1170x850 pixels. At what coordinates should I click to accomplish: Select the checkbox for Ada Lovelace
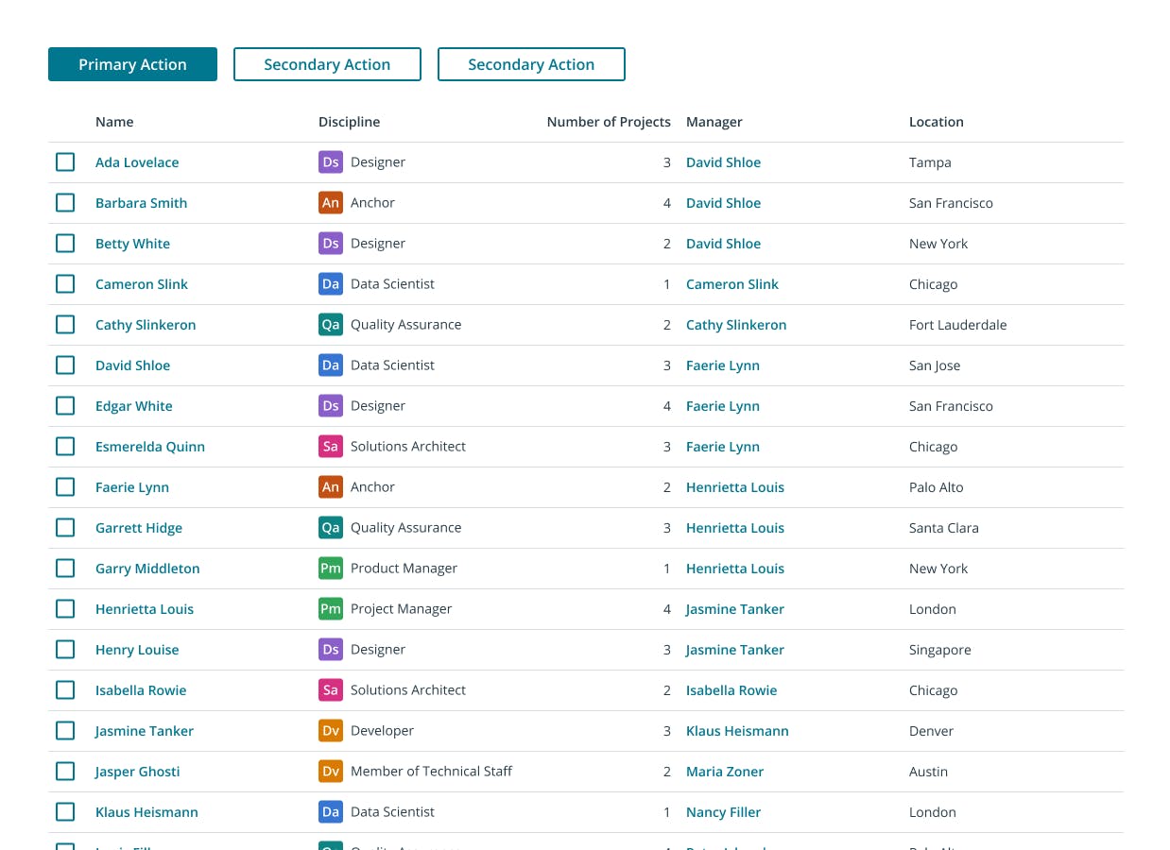tap(65, 162)
